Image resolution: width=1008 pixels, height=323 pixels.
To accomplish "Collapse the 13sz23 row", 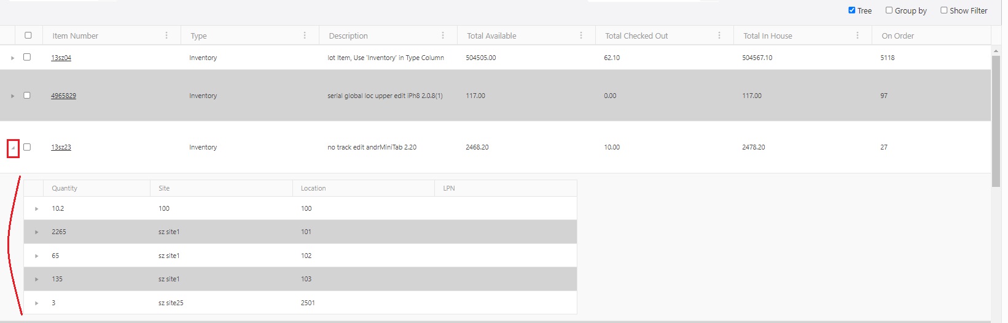I will pos(13,148).
